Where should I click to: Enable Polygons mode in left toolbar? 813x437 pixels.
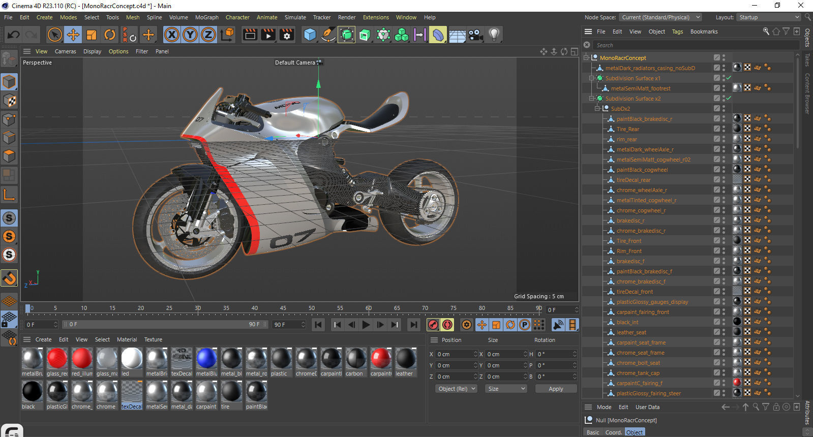point(9,156)
